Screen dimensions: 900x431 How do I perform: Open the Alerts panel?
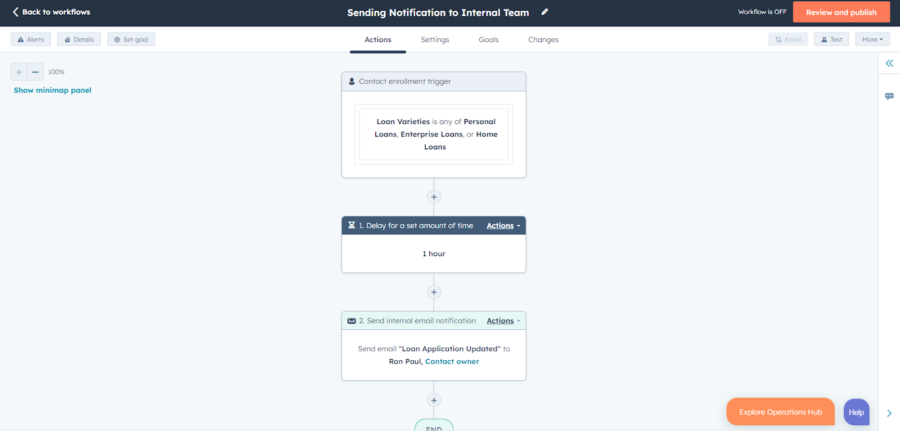[30, 39]
